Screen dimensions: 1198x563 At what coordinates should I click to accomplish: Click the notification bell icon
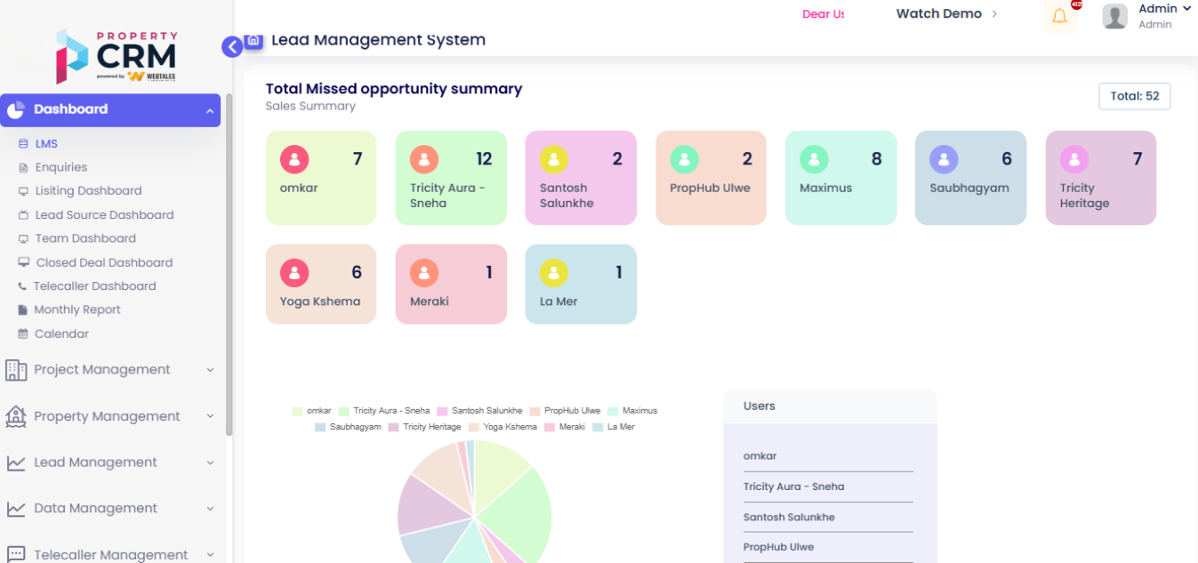pos(1059,17)
